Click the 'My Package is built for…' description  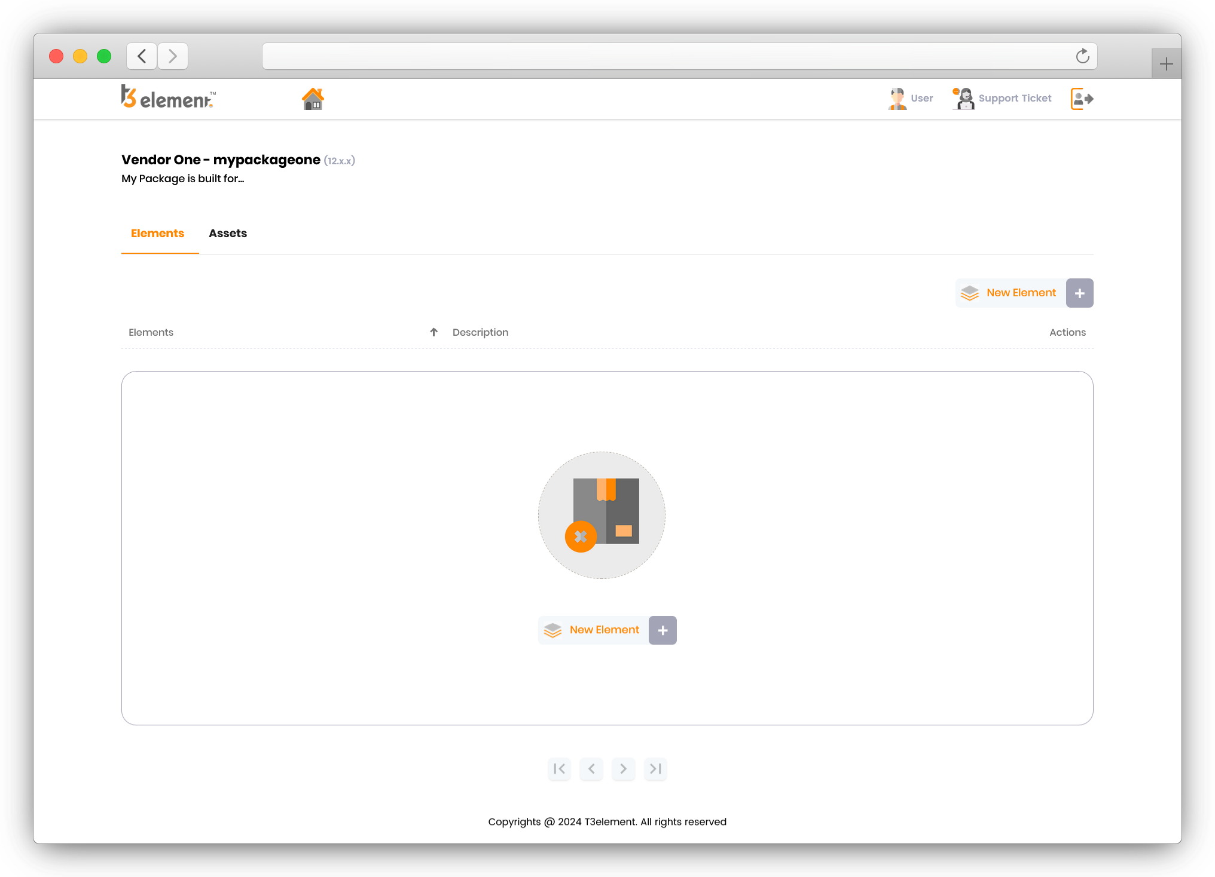tap(183, 179)
